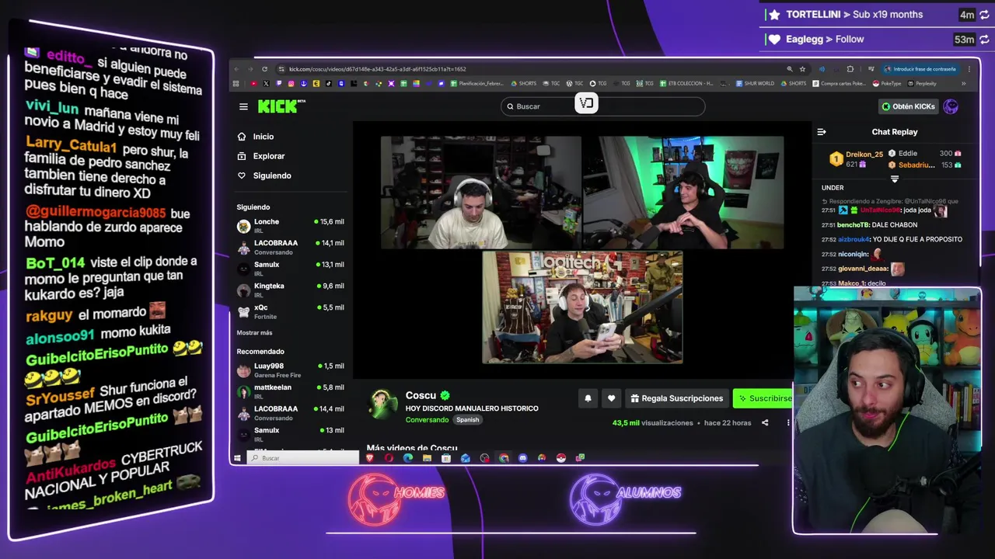Open File Explorer from taskbar
This screenshot has height=559, width=995.
click(x=427, y=458)
